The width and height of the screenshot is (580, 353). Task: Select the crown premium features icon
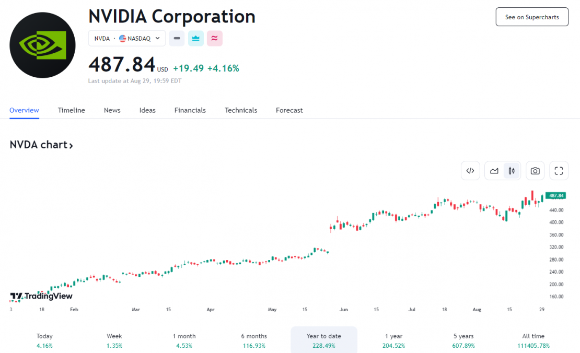pos(195,38)
